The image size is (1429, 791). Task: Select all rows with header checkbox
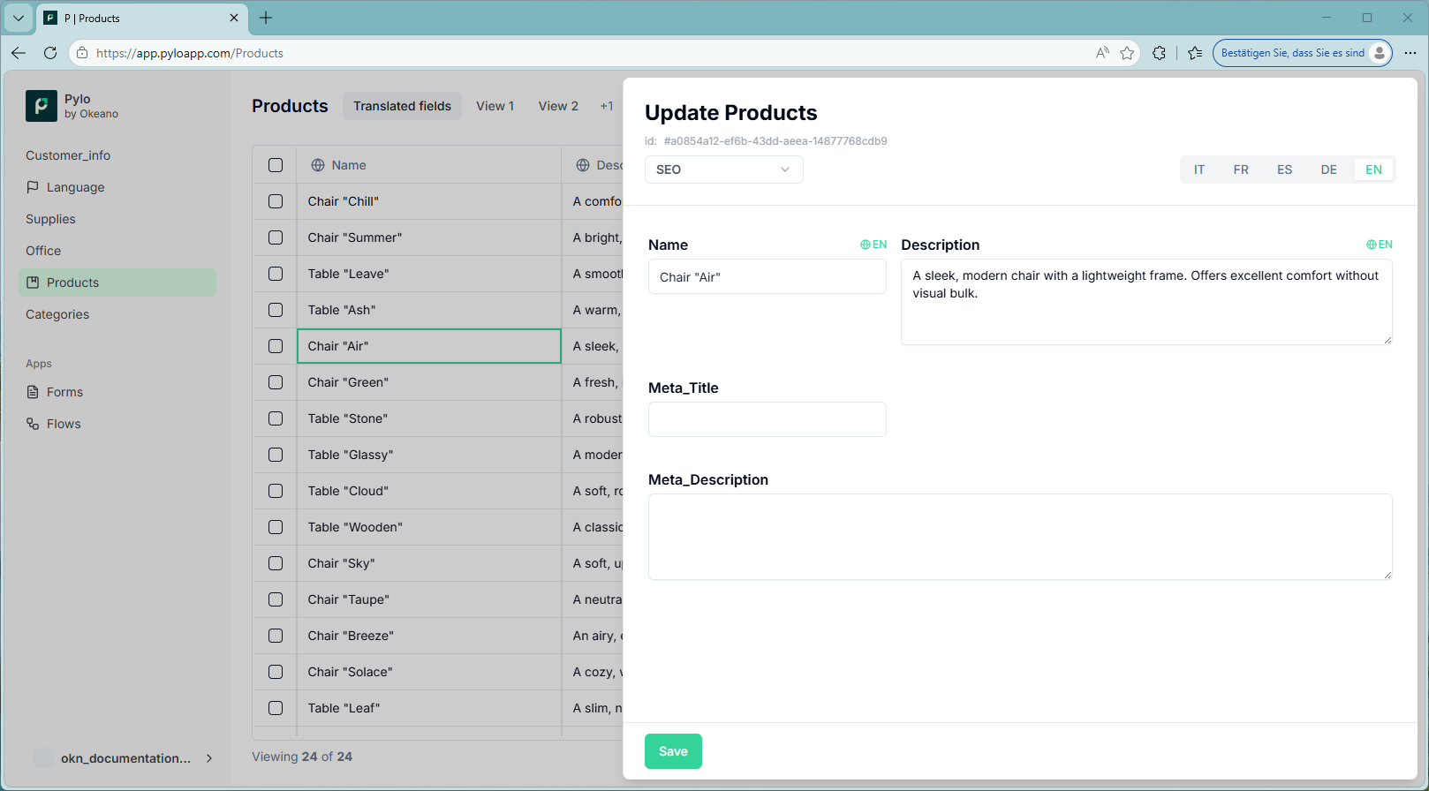276,165
